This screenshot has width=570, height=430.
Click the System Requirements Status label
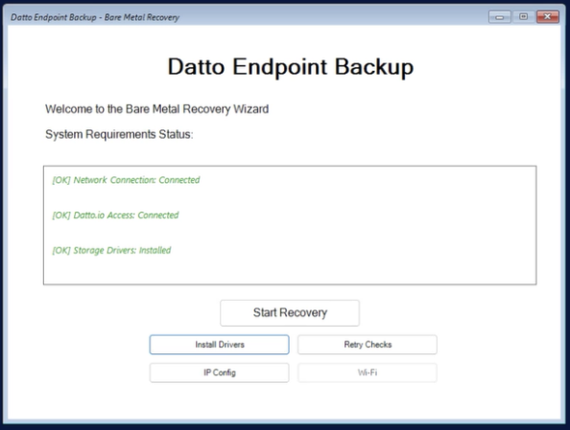(119, 134)
